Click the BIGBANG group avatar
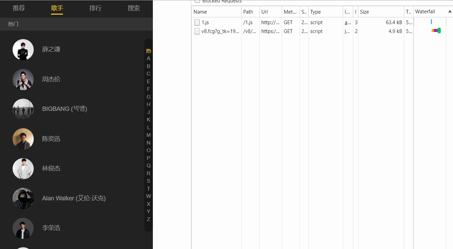Image resolution: width=453 pixels, height=249 pixels. pos(23,109)
